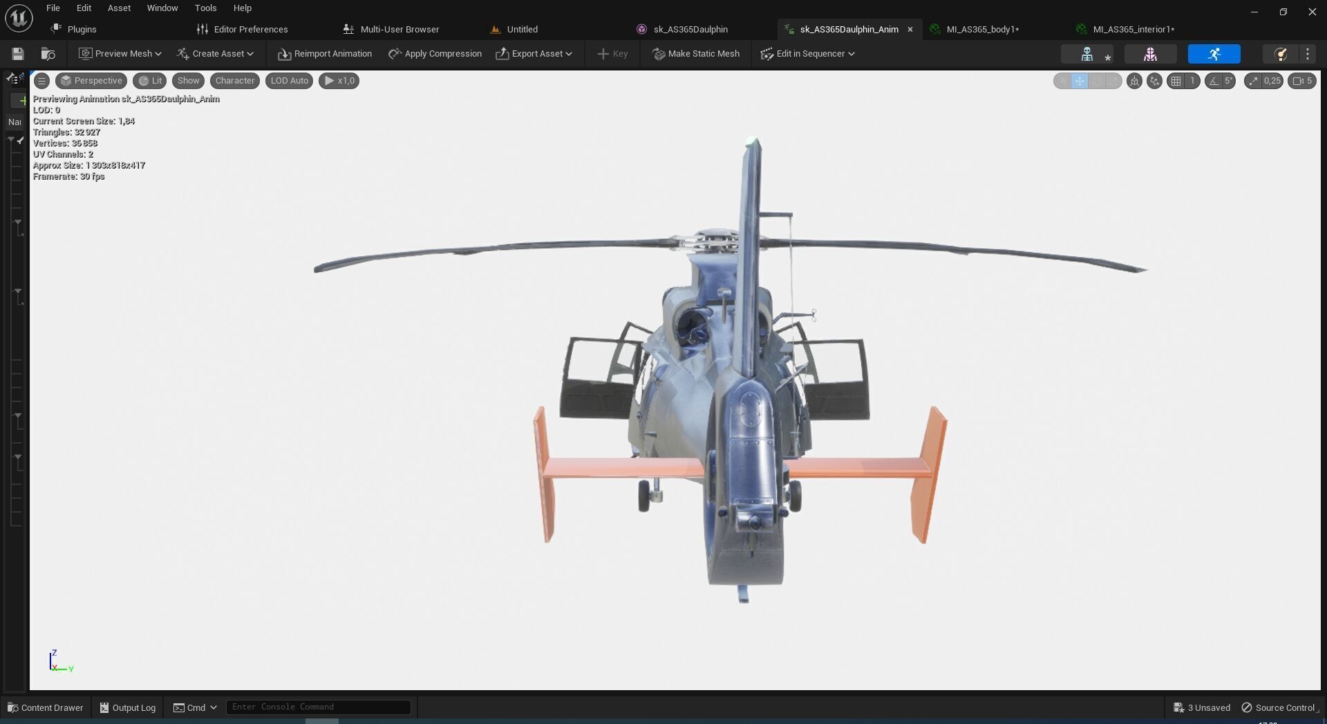Expand Edit in Sequencer menu
This screenshot has height=724, width=1327.
(807, 54)
